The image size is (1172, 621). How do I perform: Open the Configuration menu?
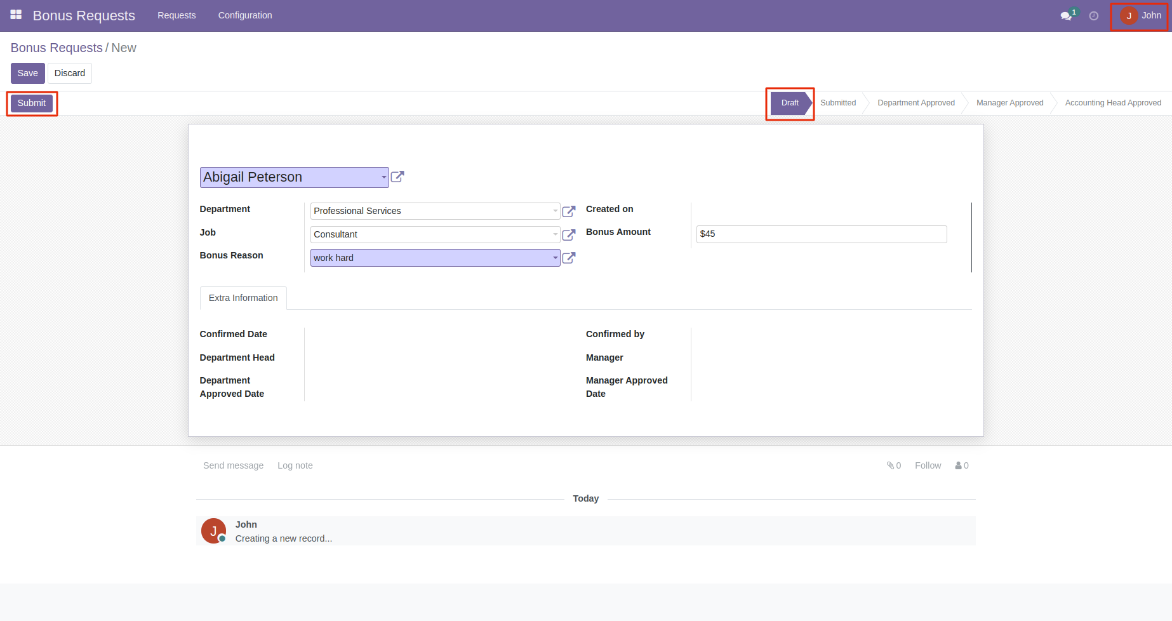[x=245, y=15]
